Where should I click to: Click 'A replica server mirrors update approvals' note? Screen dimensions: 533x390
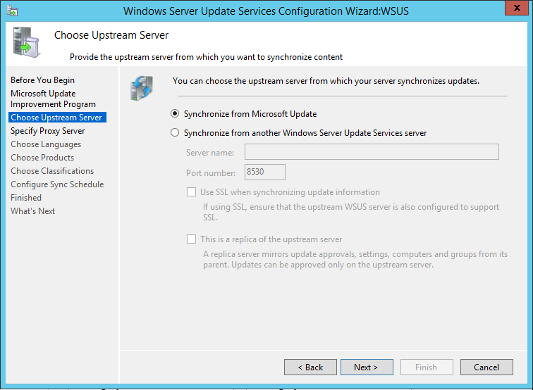pyautogui.click(x=355, y=259)
